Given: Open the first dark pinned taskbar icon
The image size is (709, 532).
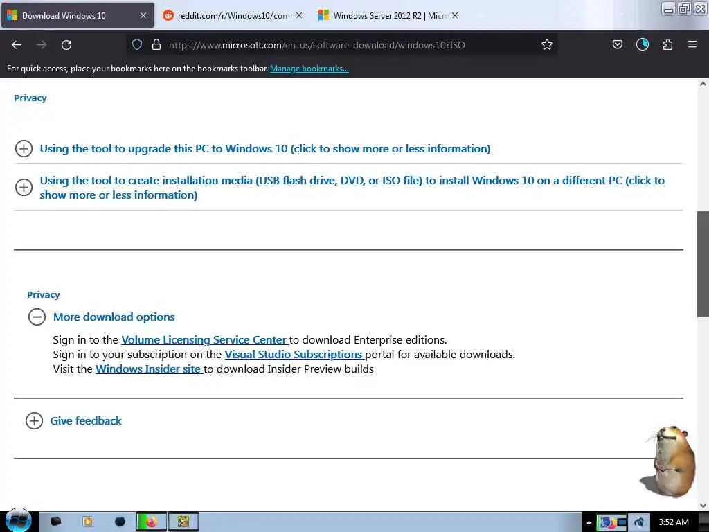Looking at the screenshot, I should (x=55, y=522).
